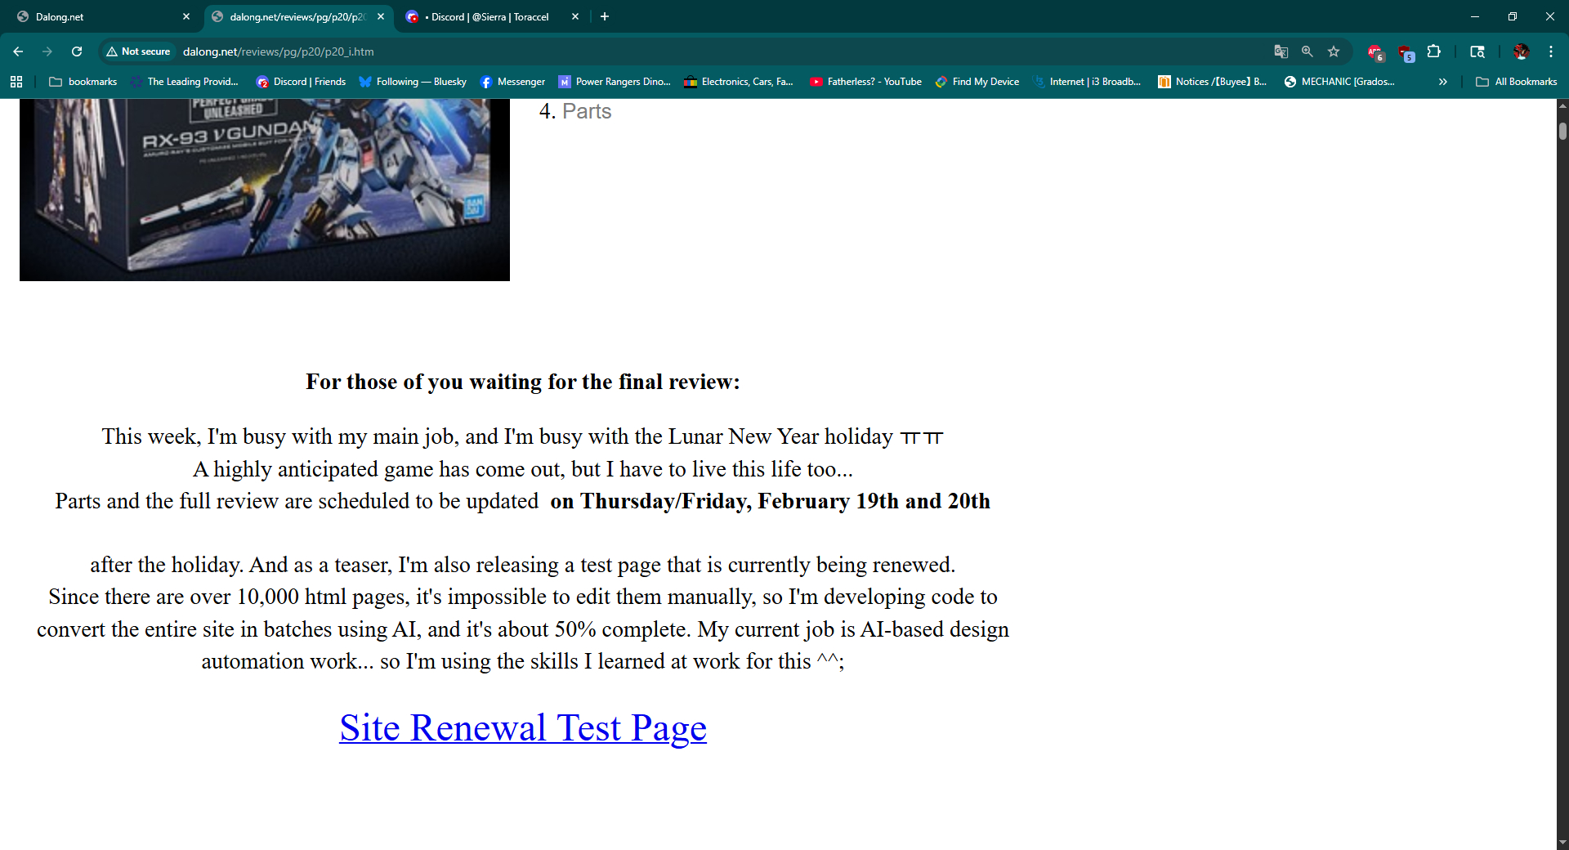Open the Adblock Plus extension icon
This screenshot has height=850, width=1569.
(1375, 52)
